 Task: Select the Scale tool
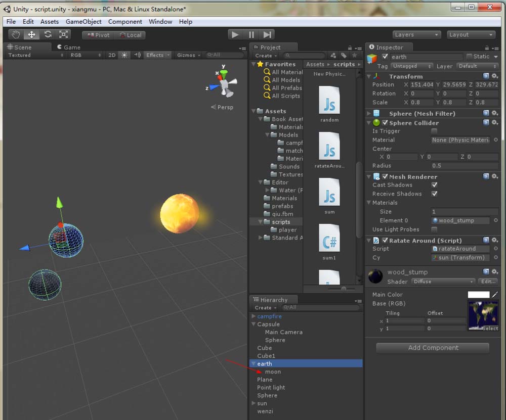[63, 34]
